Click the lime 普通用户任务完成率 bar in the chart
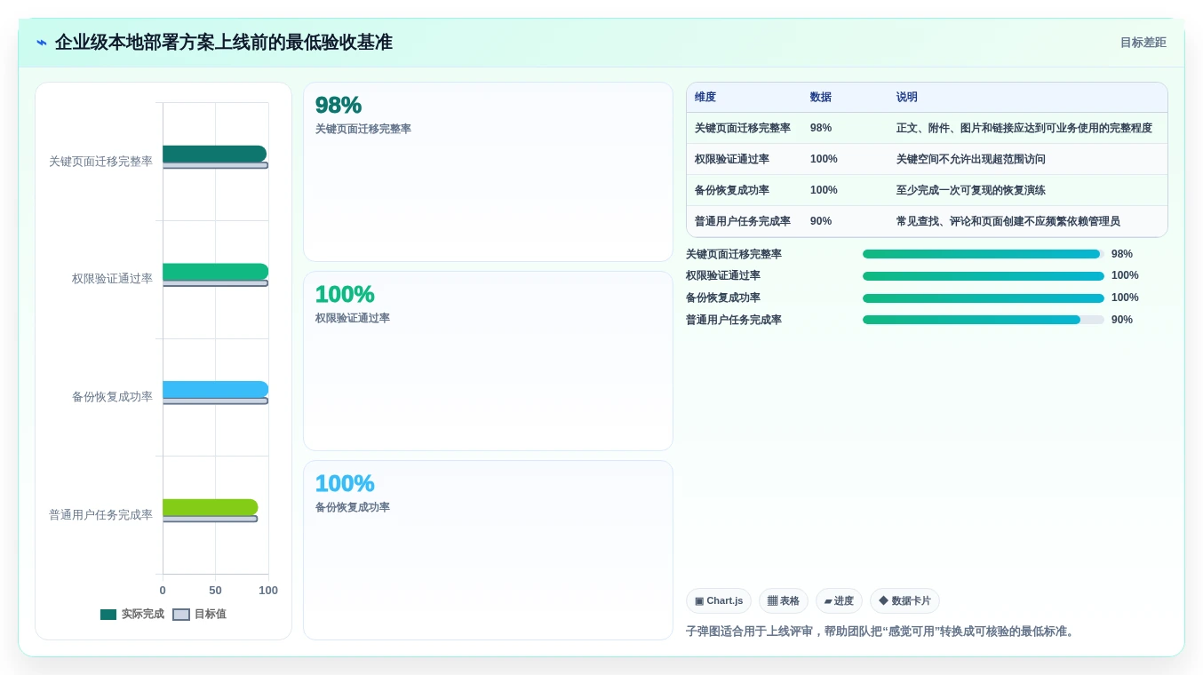Viewport: 1203px width, 675px height. (x=211, y=507)
